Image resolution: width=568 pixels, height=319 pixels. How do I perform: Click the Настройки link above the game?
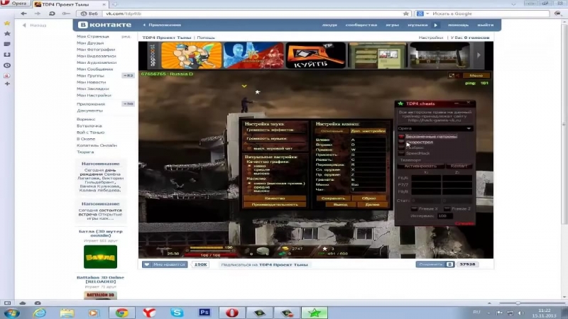tap(431, 38)
